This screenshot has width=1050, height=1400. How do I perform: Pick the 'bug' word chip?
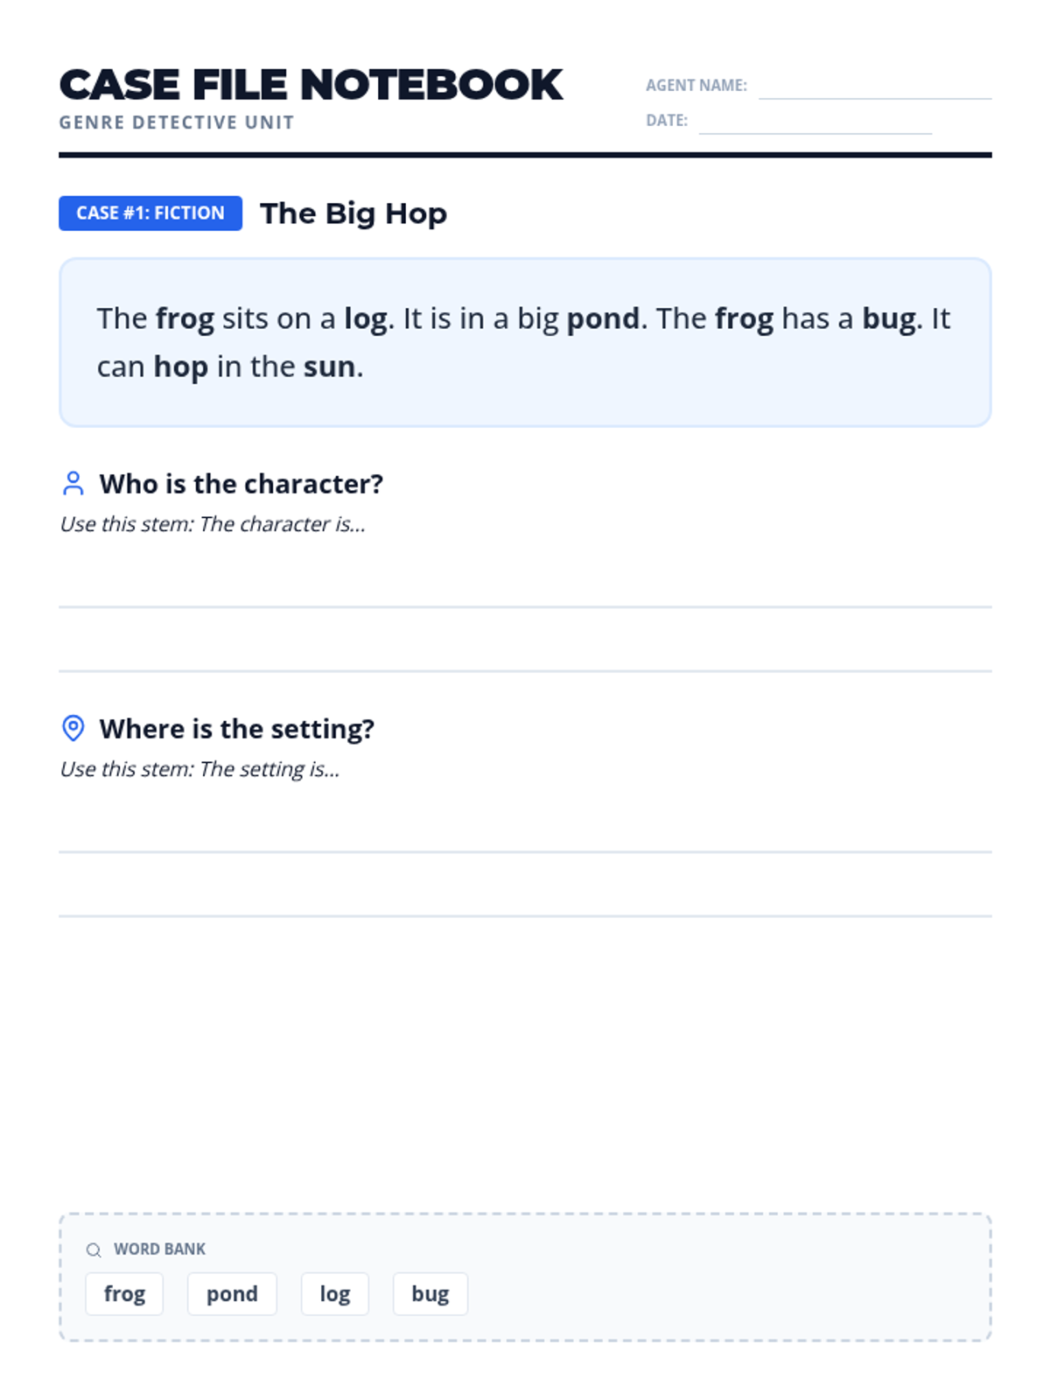click(430, 1294)
